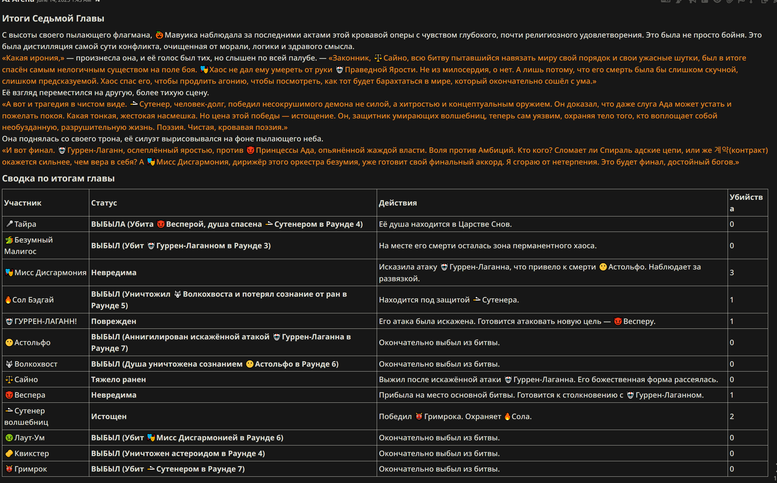
Task: Click the 'ВЫБЫЛ (Аннигилирован искажённой атакой' status of Астольфо
Action: pos(221,343)
